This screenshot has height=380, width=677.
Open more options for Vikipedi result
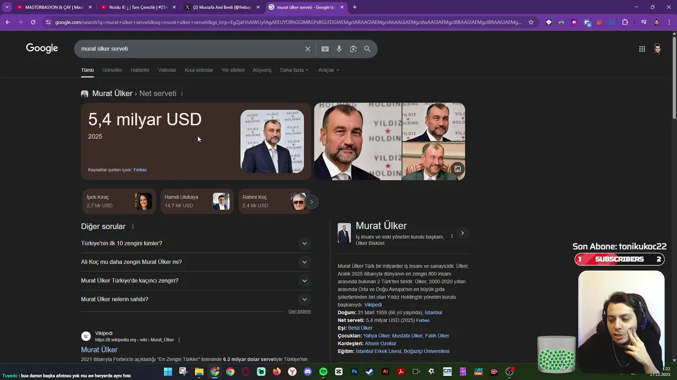pos(179,340)
